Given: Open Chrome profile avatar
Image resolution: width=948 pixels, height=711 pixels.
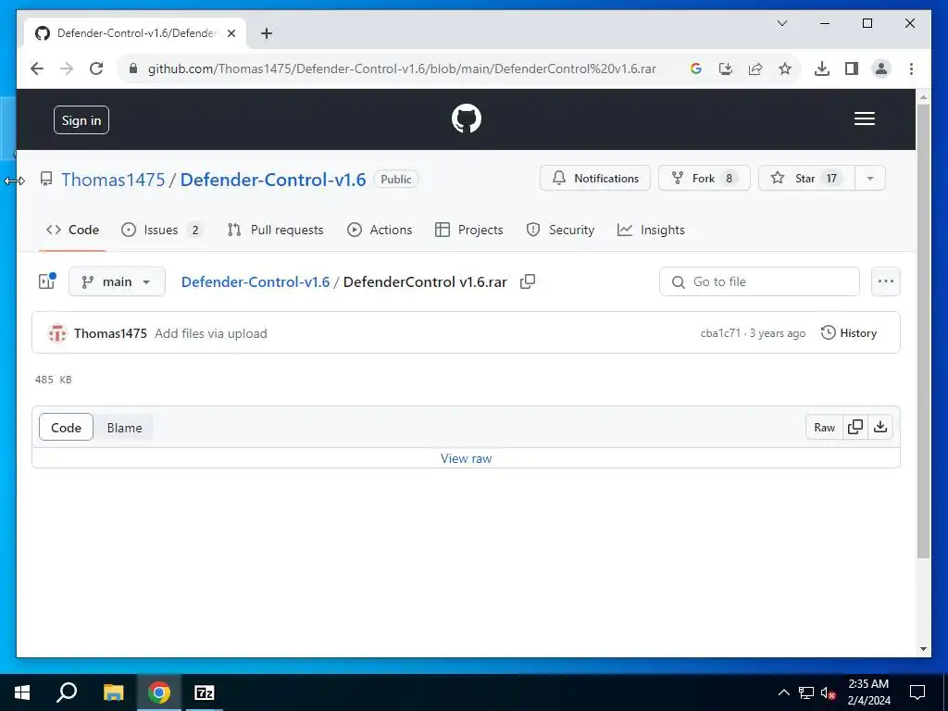Looking at the screenshot, I should point(881,69).
